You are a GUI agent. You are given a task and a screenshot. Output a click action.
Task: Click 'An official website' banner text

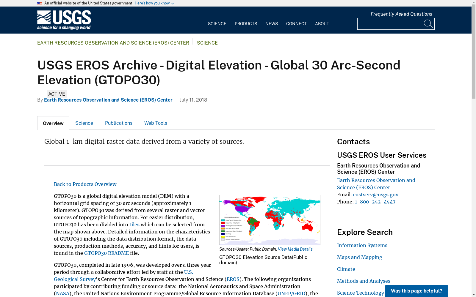coord(88,3)
